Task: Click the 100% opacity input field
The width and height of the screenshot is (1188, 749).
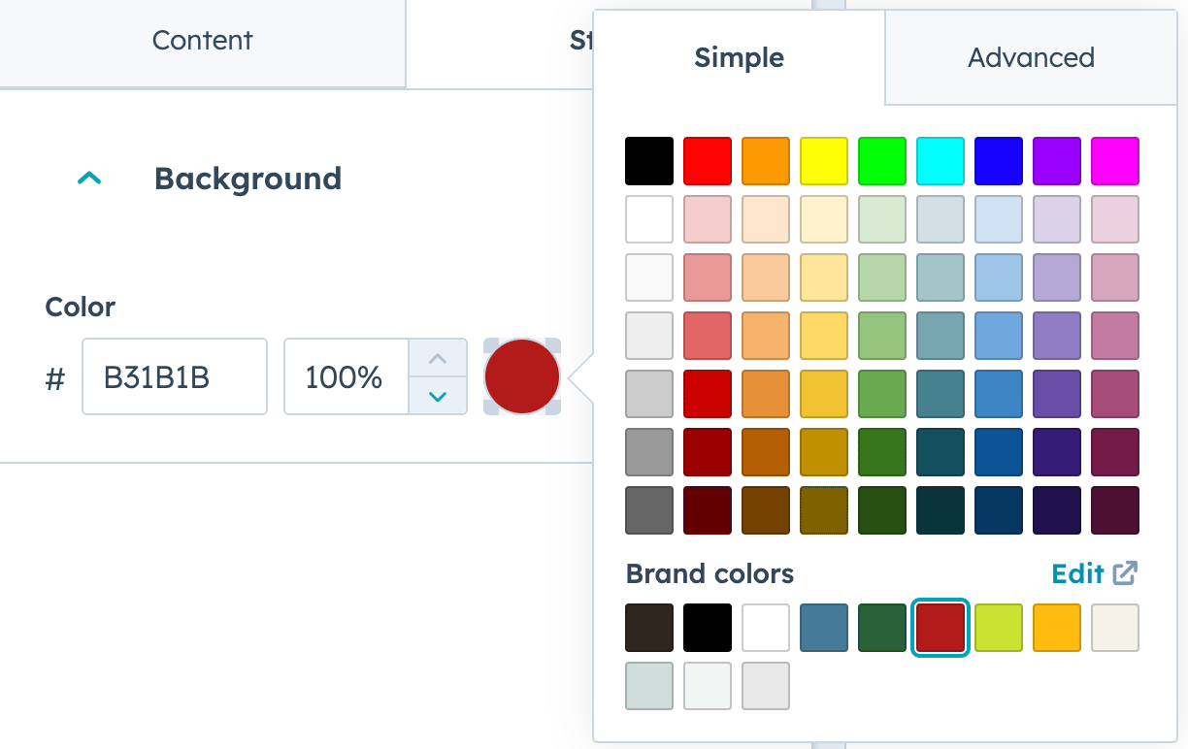Action: point(346,376)
